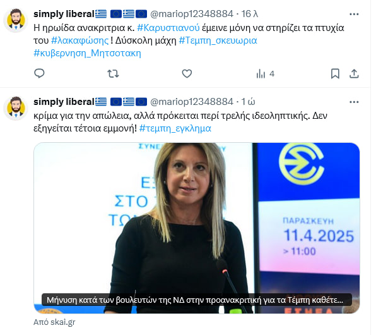Click @mariop12348884 handle in second tweet

point(192,102)
